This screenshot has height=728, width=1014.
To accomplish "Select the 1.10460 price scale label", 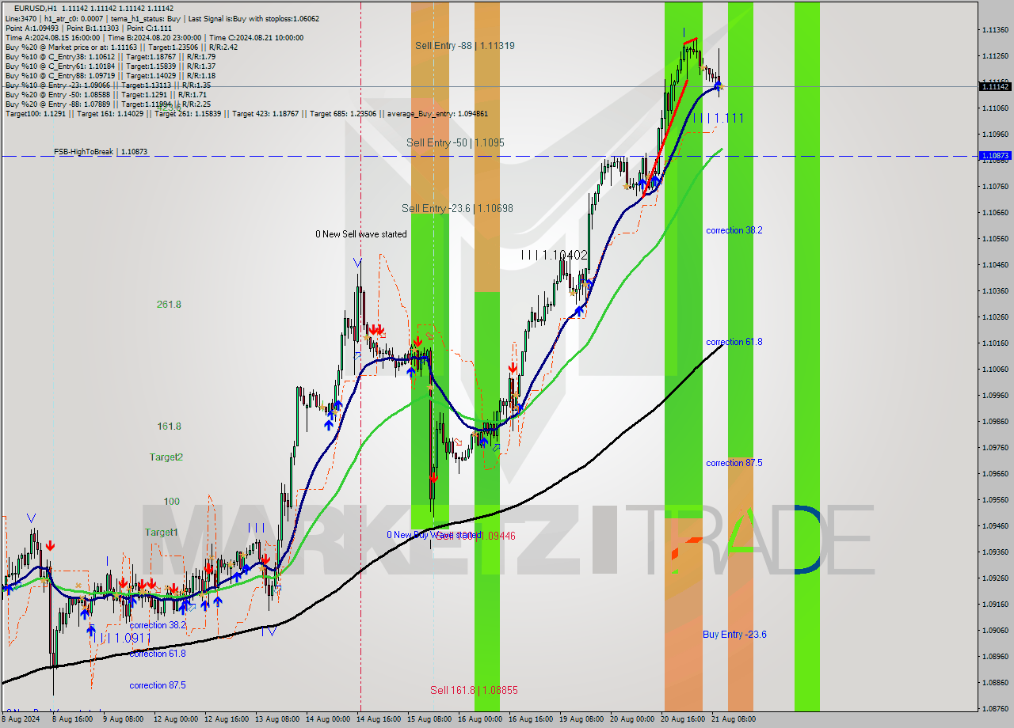I will point(995,265).
